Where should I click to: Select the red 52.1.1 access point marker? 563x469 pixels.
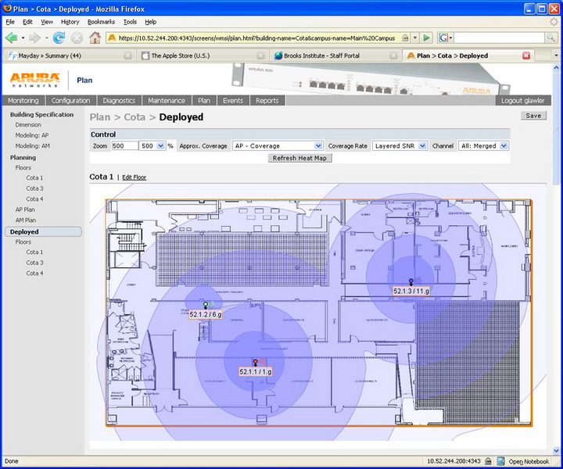255,361
